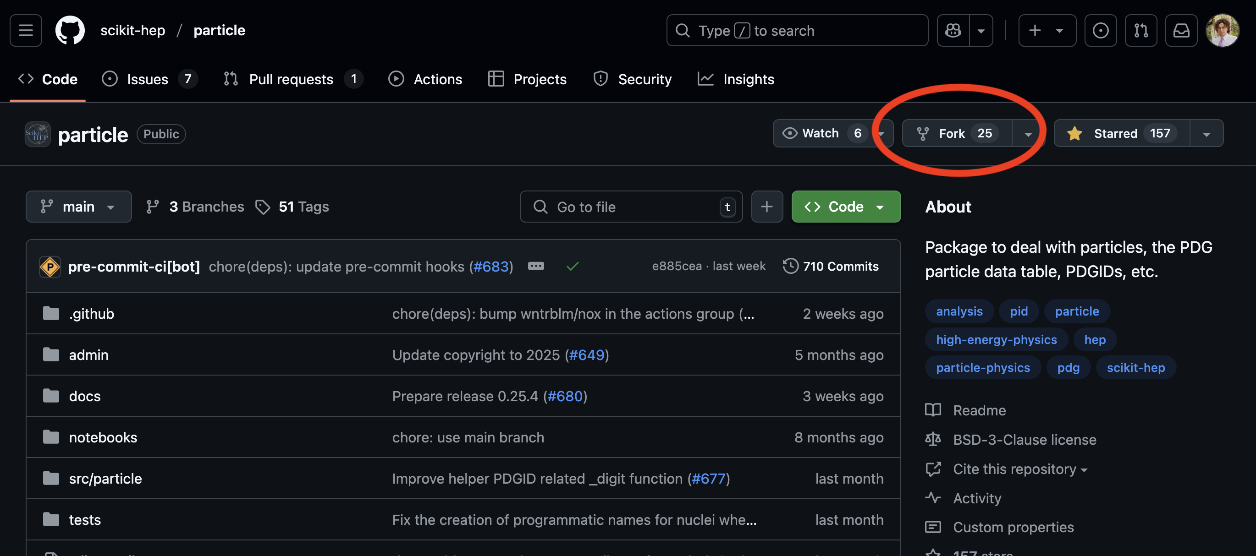
Task: Open the notifications inbox icon
Action: (x=1181, y=30)
